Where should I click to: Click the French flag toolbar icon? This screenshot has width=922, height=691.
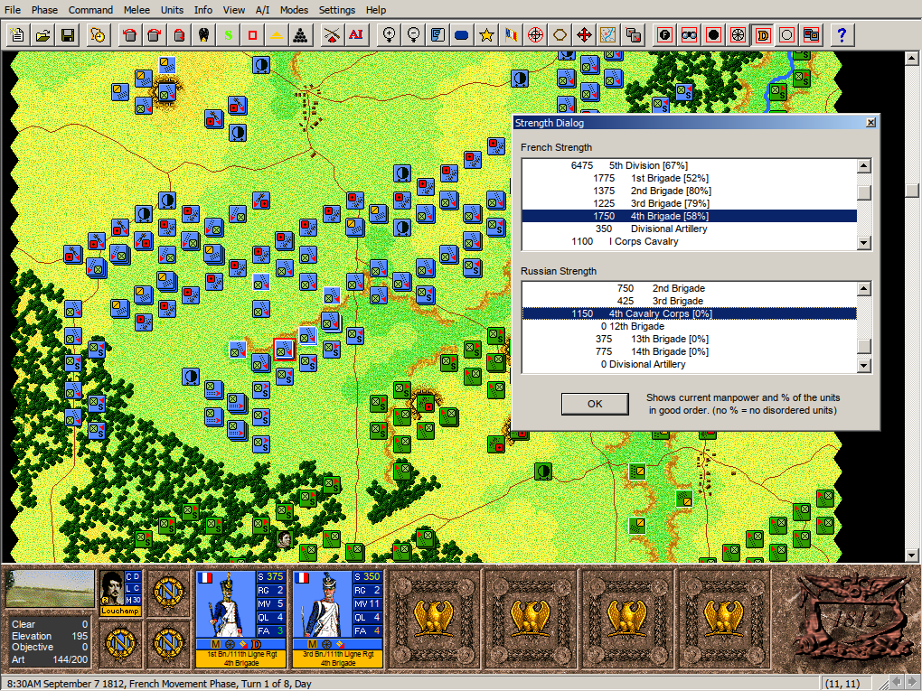511,35
